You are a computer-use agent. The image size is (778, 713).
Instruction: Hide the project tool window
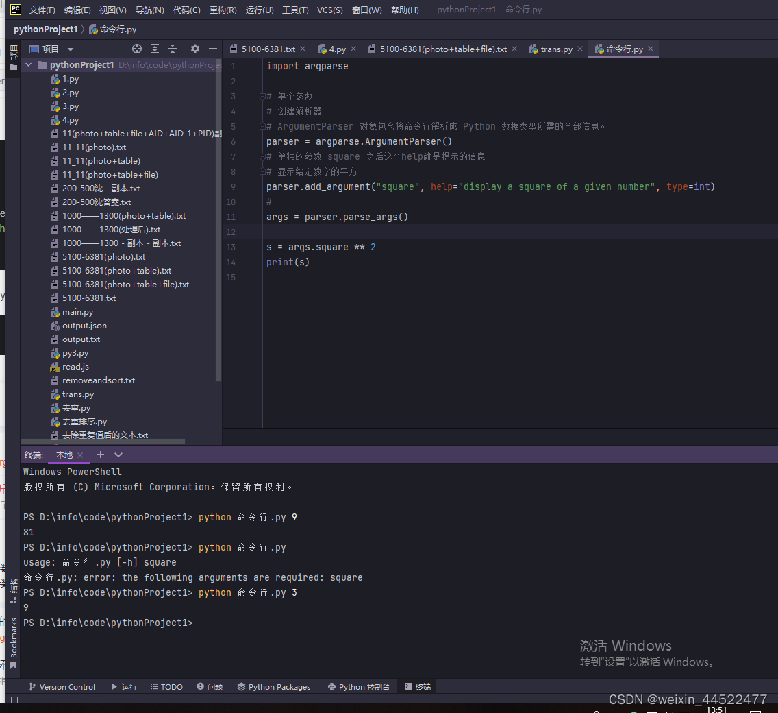pos(213,49)
